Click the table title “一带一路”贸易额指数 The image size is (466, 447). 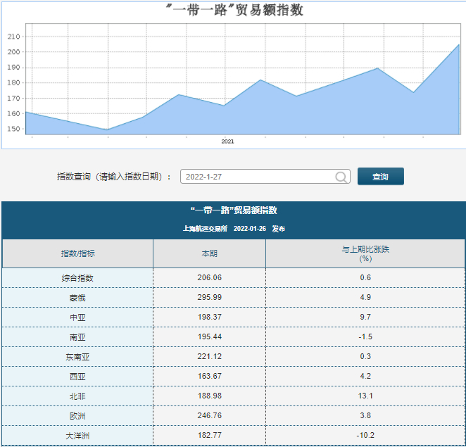point(234,210)
